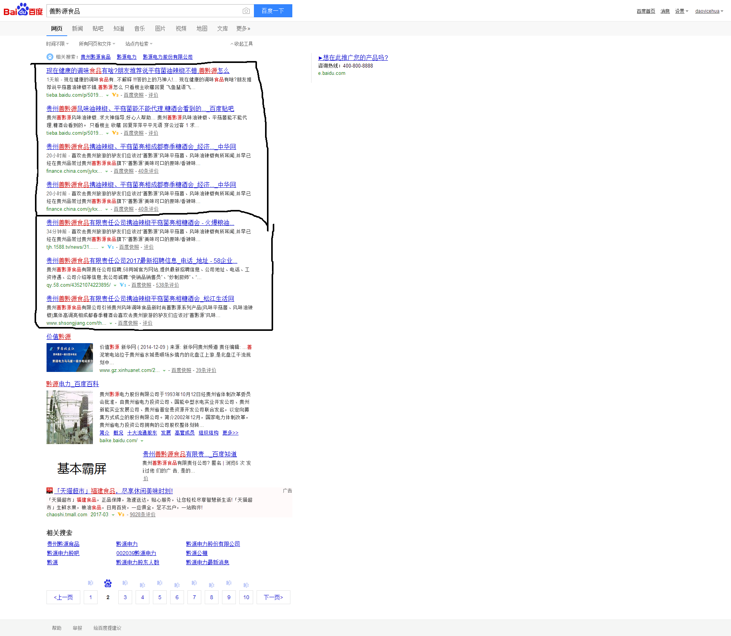Viewport: 731px width, 636px height.
Task: Open the 高管成员 sublink
Action: click(185, 433)
